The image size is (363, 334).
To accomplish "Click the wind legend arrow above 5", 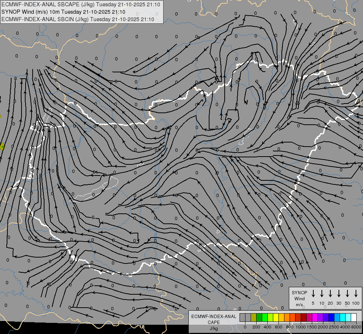I will [313, 294].
